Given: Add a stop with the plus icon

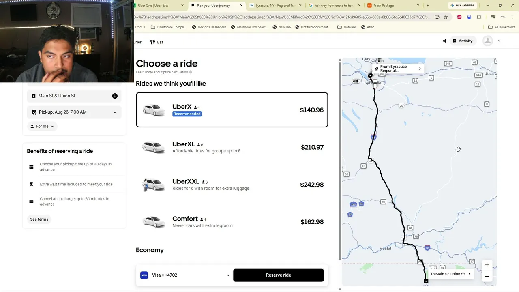Looking at the screenshot, I should coord(115,96).
